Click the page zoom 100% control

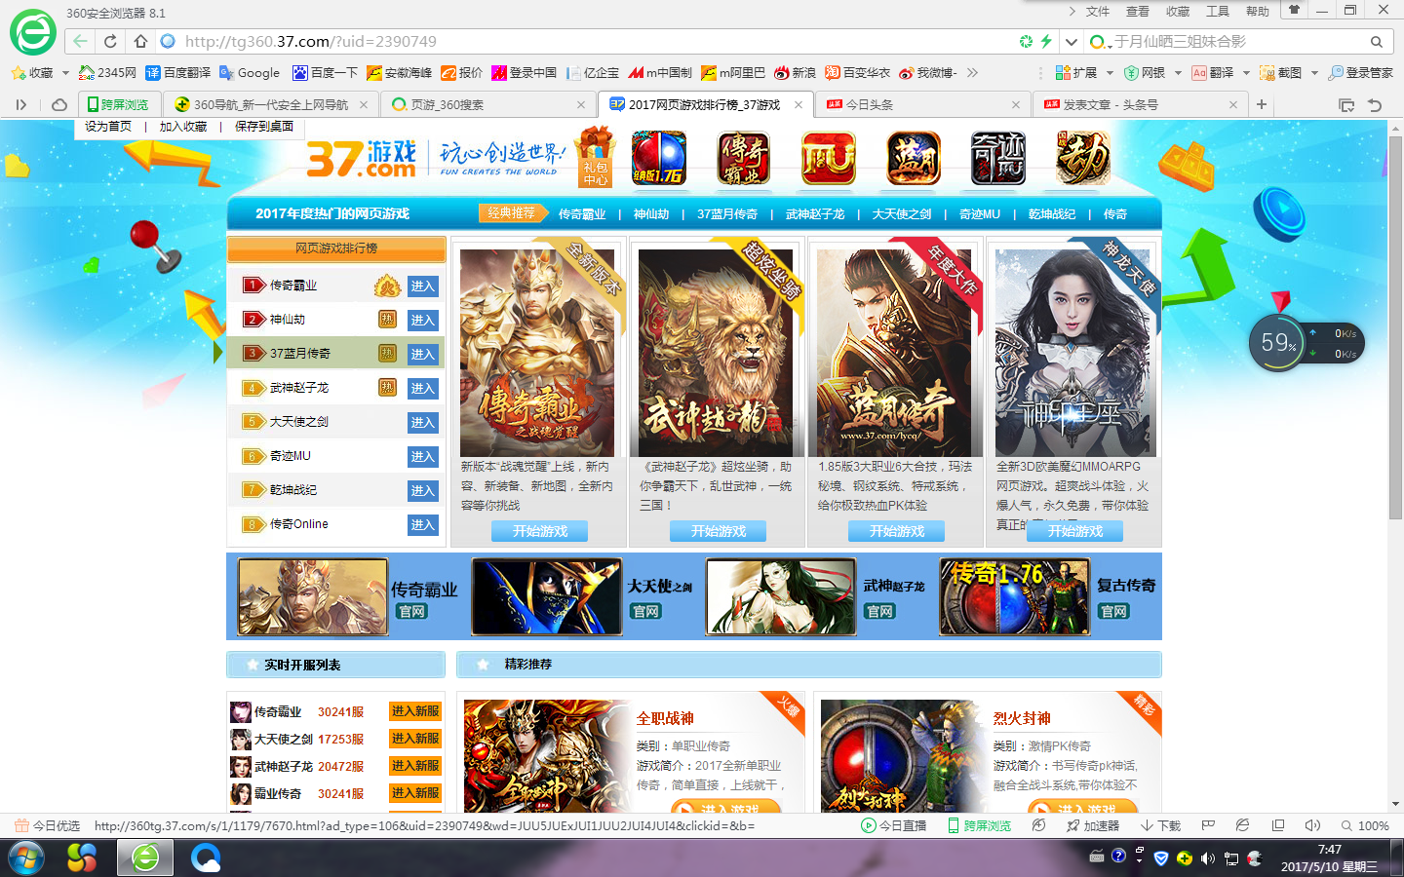tap(1365, 825)
